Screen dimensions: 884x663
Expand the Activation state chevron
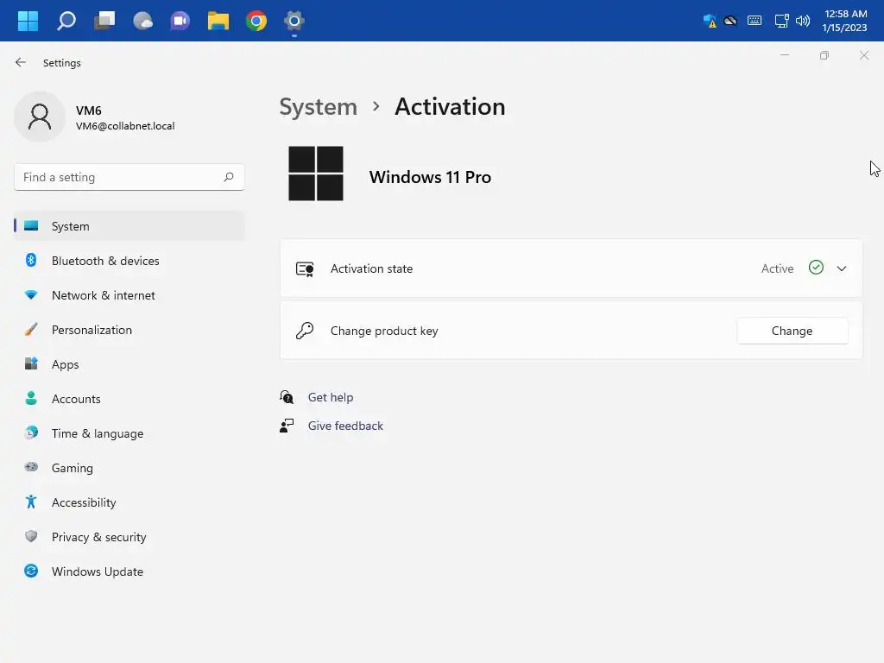tap(842, 268)
